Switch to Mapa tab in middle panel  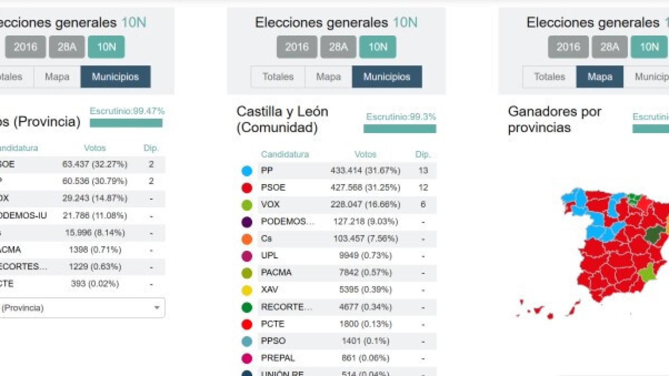click(x=328, y=77)
